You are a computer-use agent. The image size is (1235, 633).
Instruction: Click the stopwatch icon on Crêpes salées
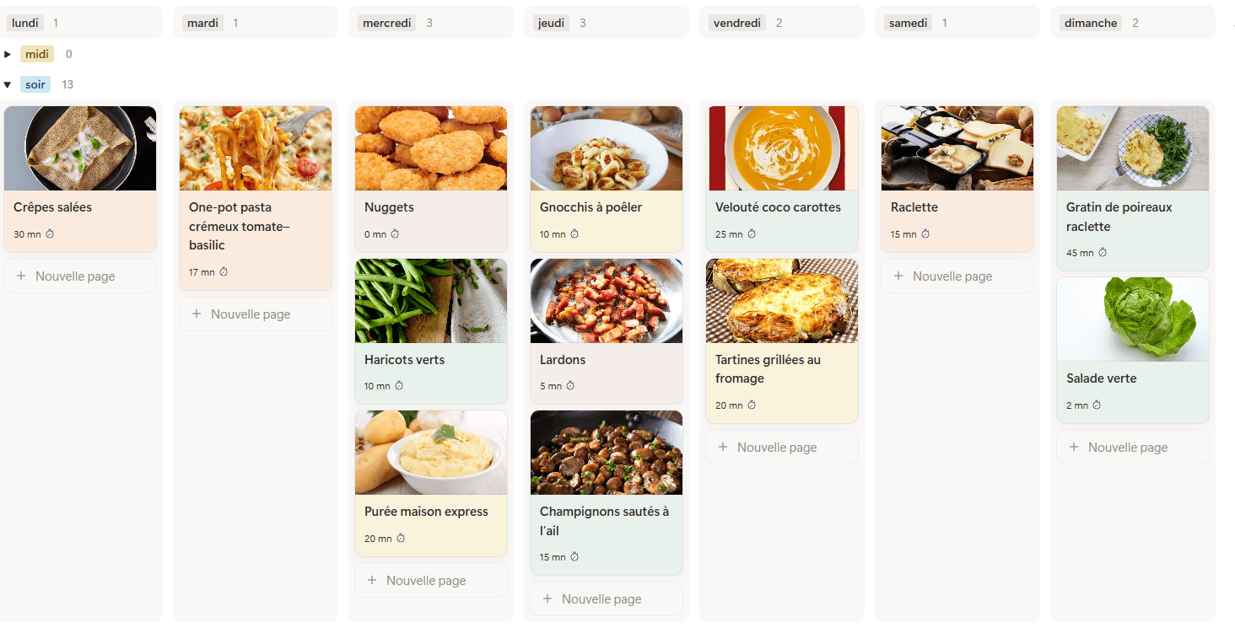click(50, 234)
